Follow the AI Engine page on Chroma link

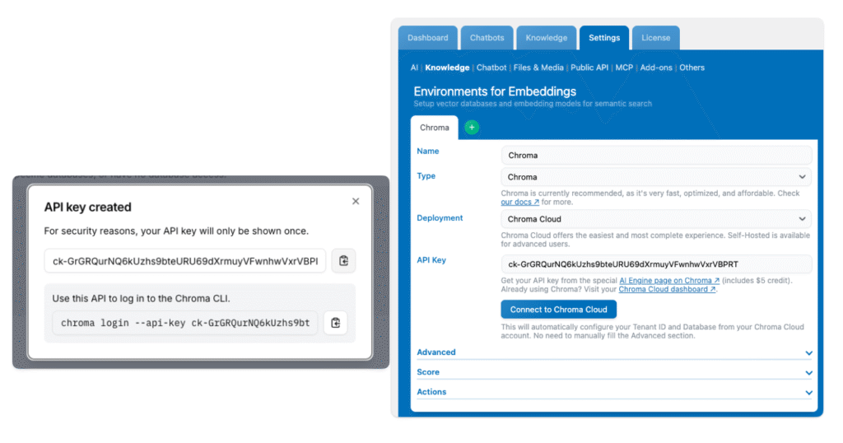pos(669,281)
